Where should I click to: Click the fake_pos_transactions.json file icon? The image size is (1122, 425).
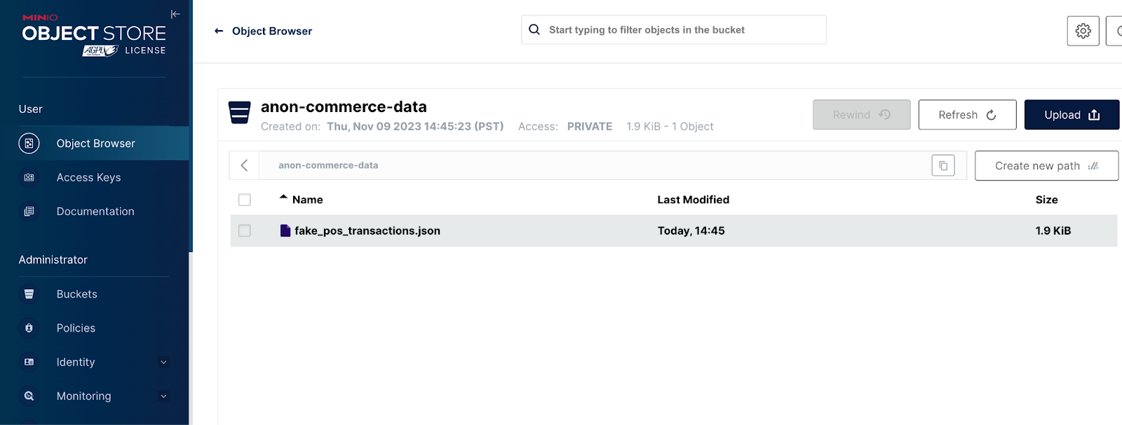pos(285,230)
